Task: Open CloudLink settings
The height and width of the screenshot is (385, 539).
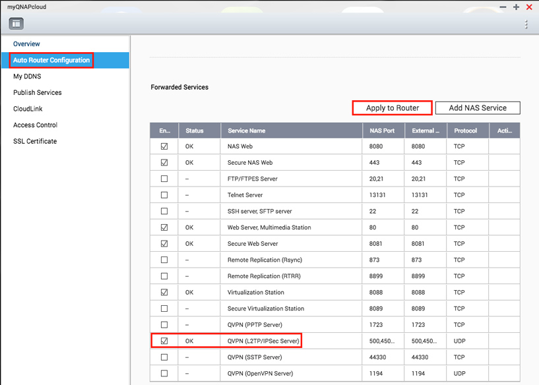Action: (x=28, y=109)
